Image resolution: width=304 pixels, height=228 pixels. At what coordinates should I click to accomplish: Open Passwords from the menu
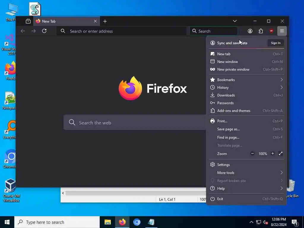[x=246, y=103]
